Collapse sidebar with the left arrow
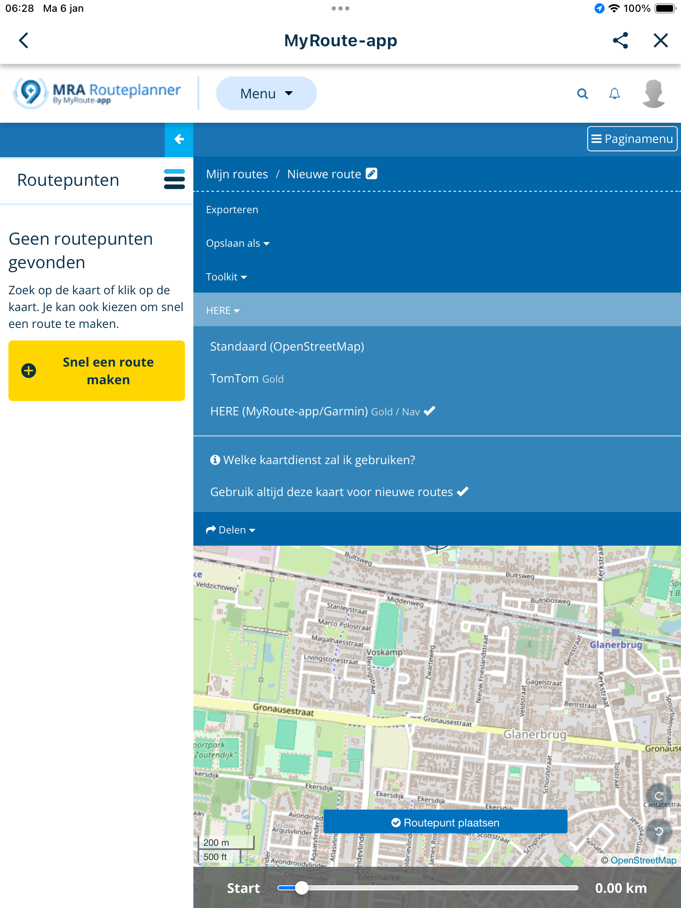 (179, 139)
